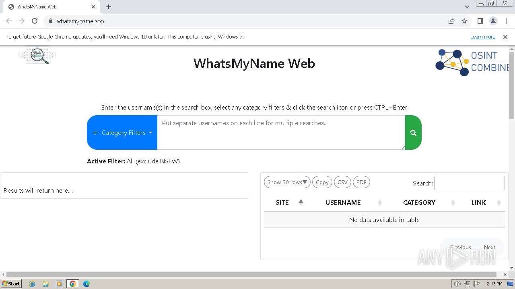Copy table results with Copy button

pyautogui.click(x=322, y=182)
